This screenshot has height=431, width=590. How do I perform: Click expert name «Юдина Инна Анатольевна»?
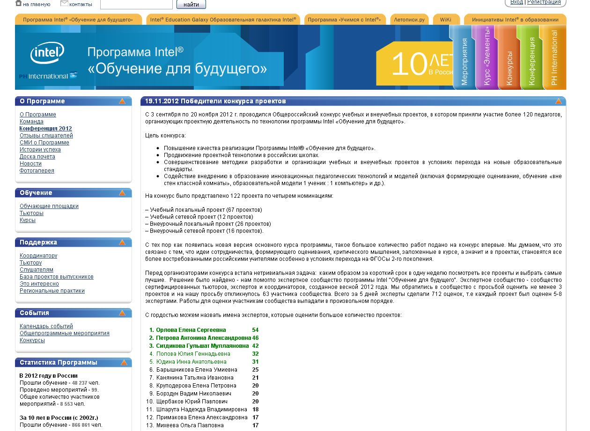(x=191, y=362)
